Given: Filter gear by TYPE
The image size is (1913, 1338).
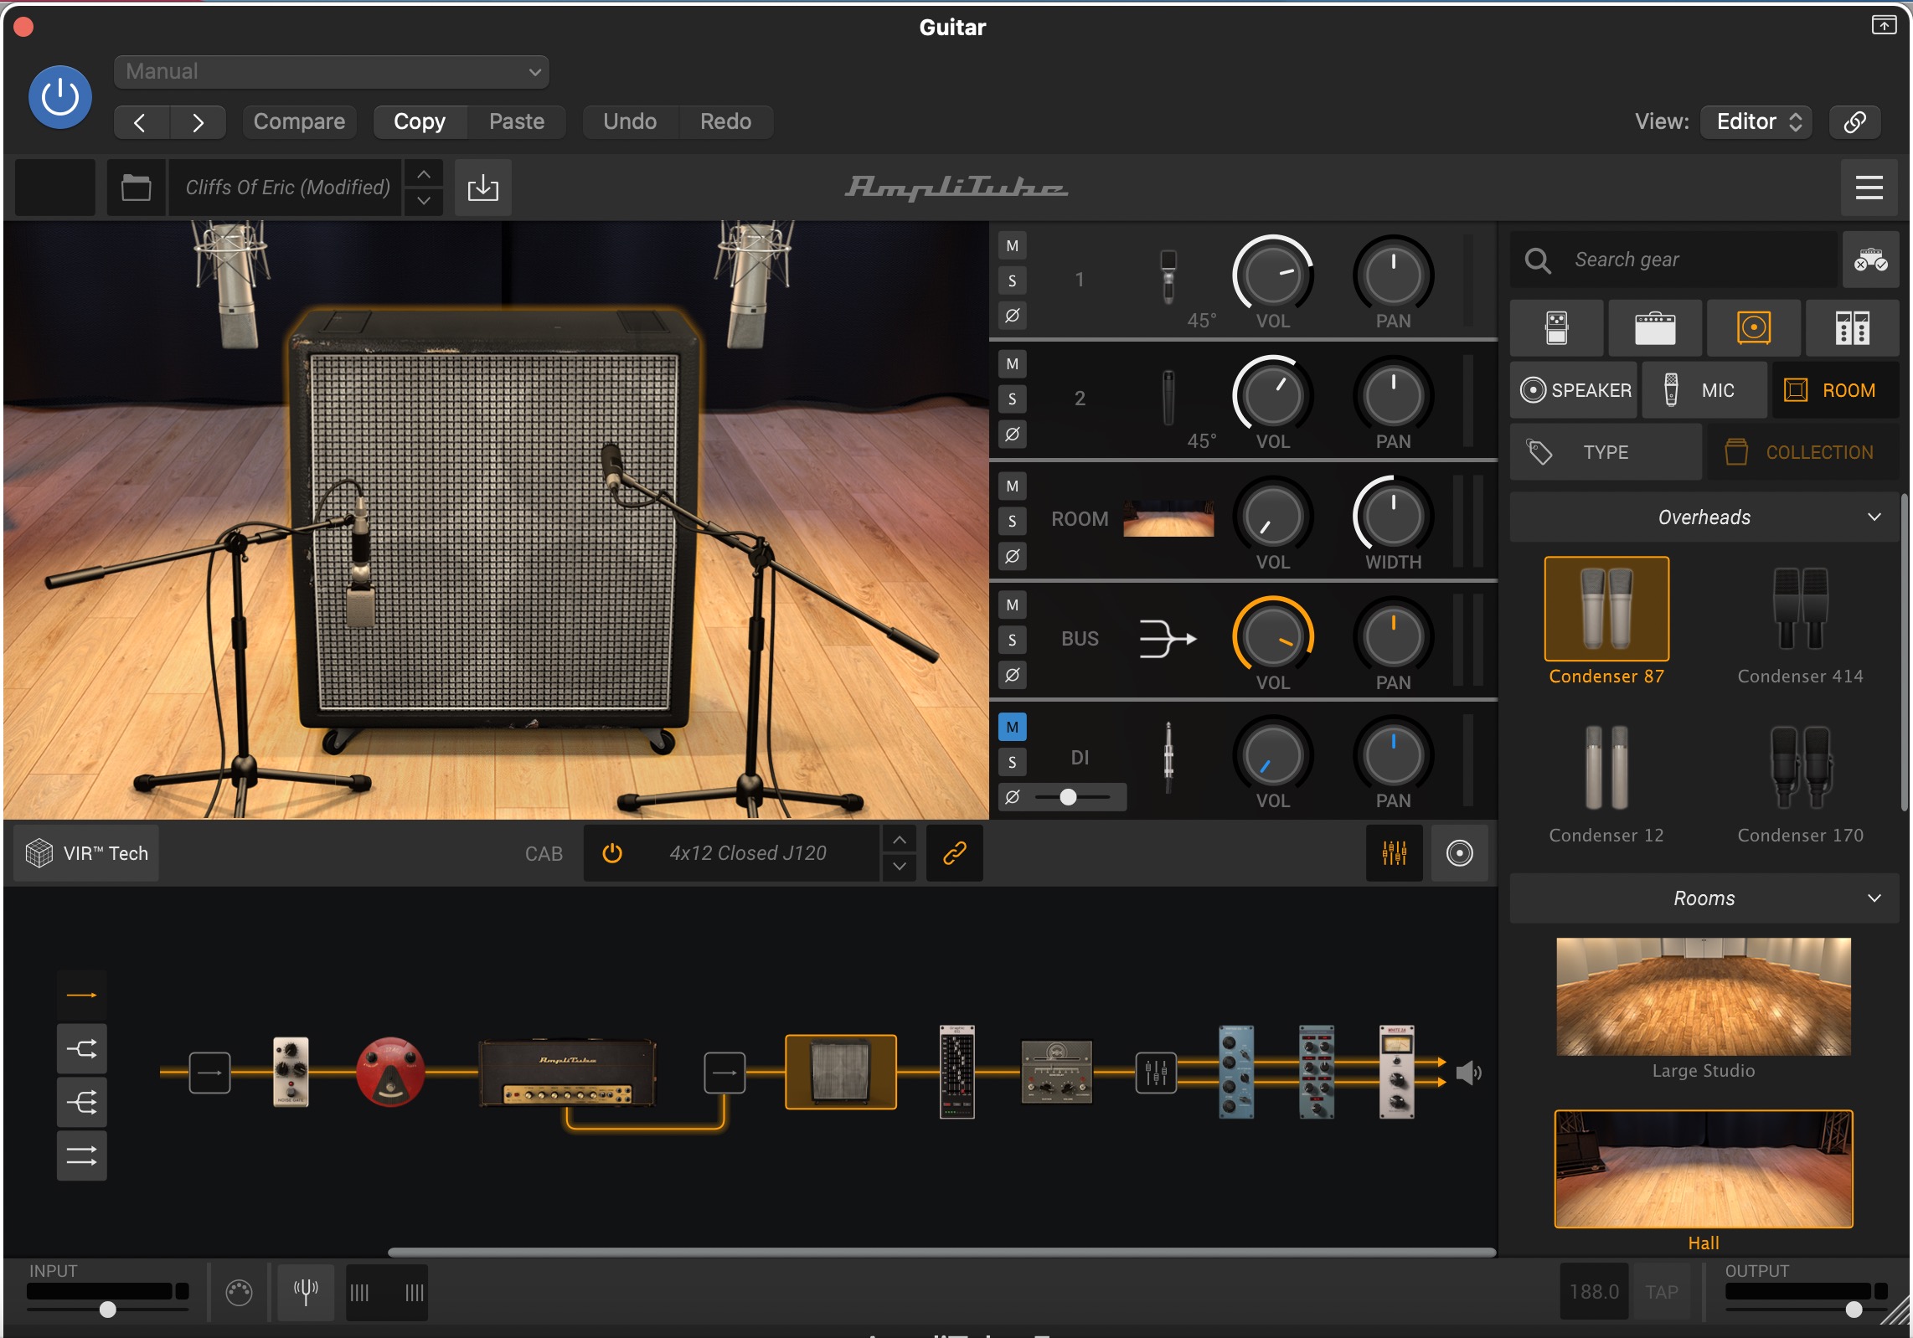Looking at the screenshot, I should click(x=1606, y=452).
